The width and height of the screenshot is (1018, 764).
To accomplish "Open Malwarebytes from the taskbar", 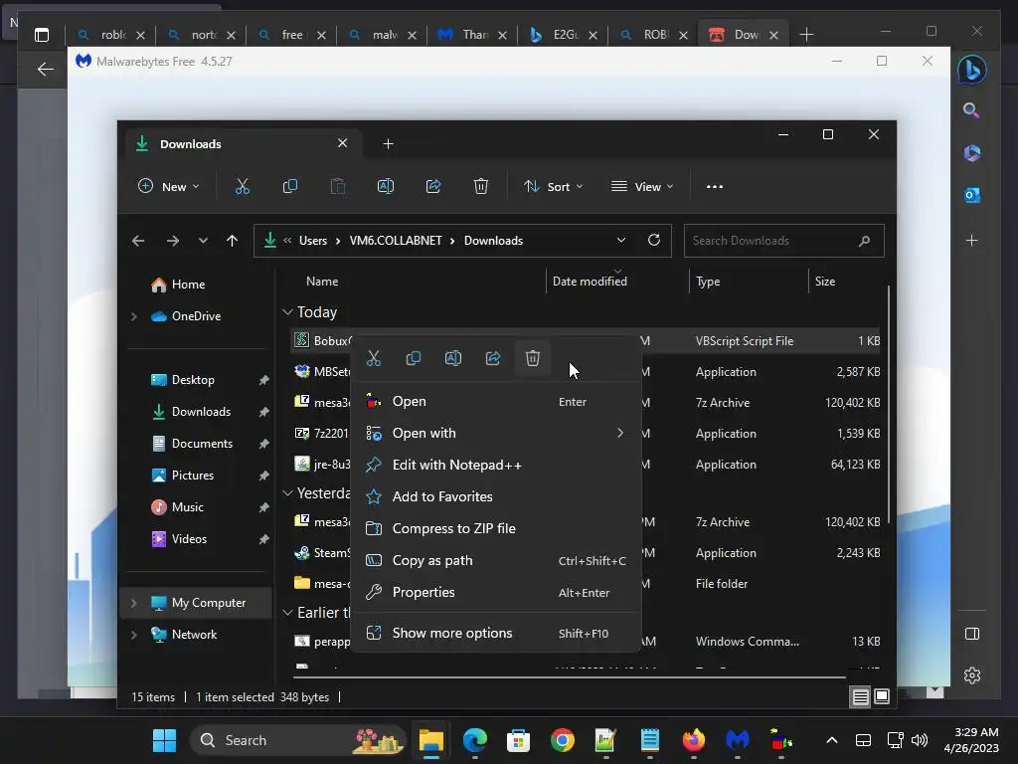I will coord(737,740).
